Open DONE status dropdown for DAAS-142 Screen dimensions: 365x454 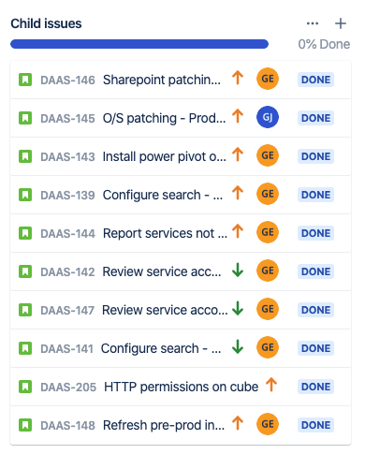315,271
